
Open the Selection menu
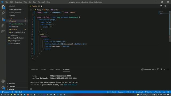(18, 2)
